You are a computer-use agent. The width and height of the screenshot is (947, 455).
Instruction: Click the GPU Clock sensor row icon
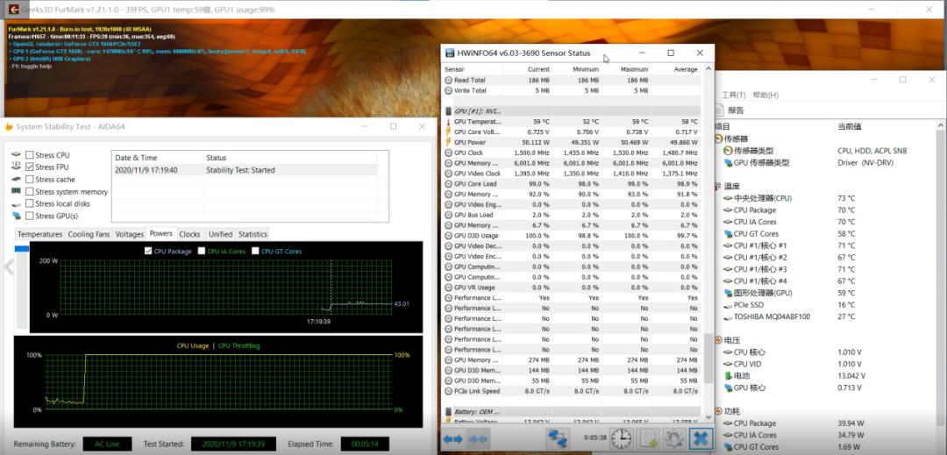448,153
